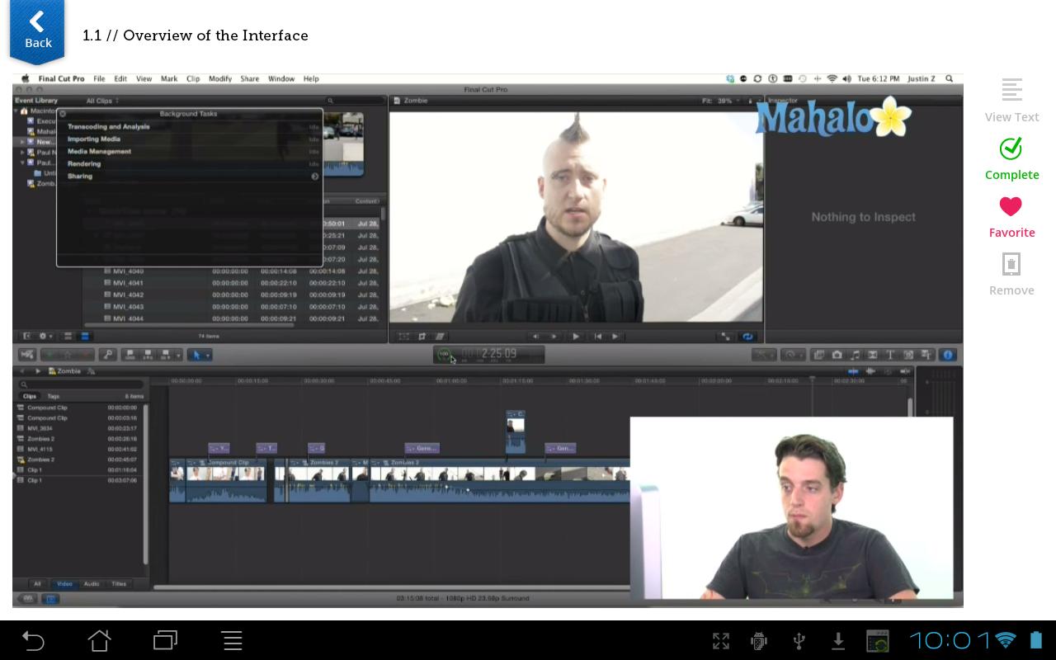Open the Android recent apps icon

[x=166, y=640]
